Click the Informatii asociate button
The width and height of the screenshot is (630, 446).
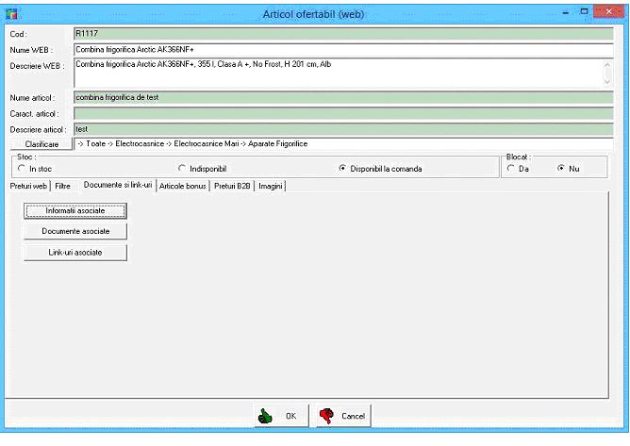75,210
